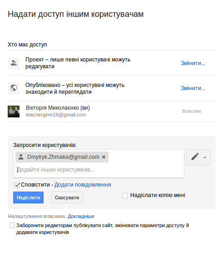Click person icon in the email chip

(21, 157)
